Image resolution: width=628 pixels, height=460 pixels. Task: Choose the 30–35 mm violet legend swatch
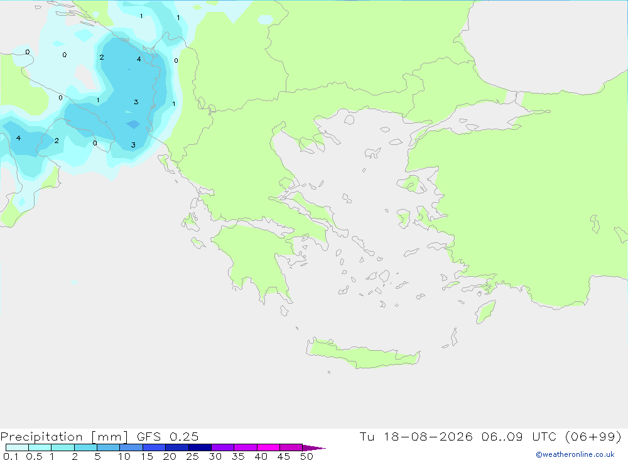[223, 447]
